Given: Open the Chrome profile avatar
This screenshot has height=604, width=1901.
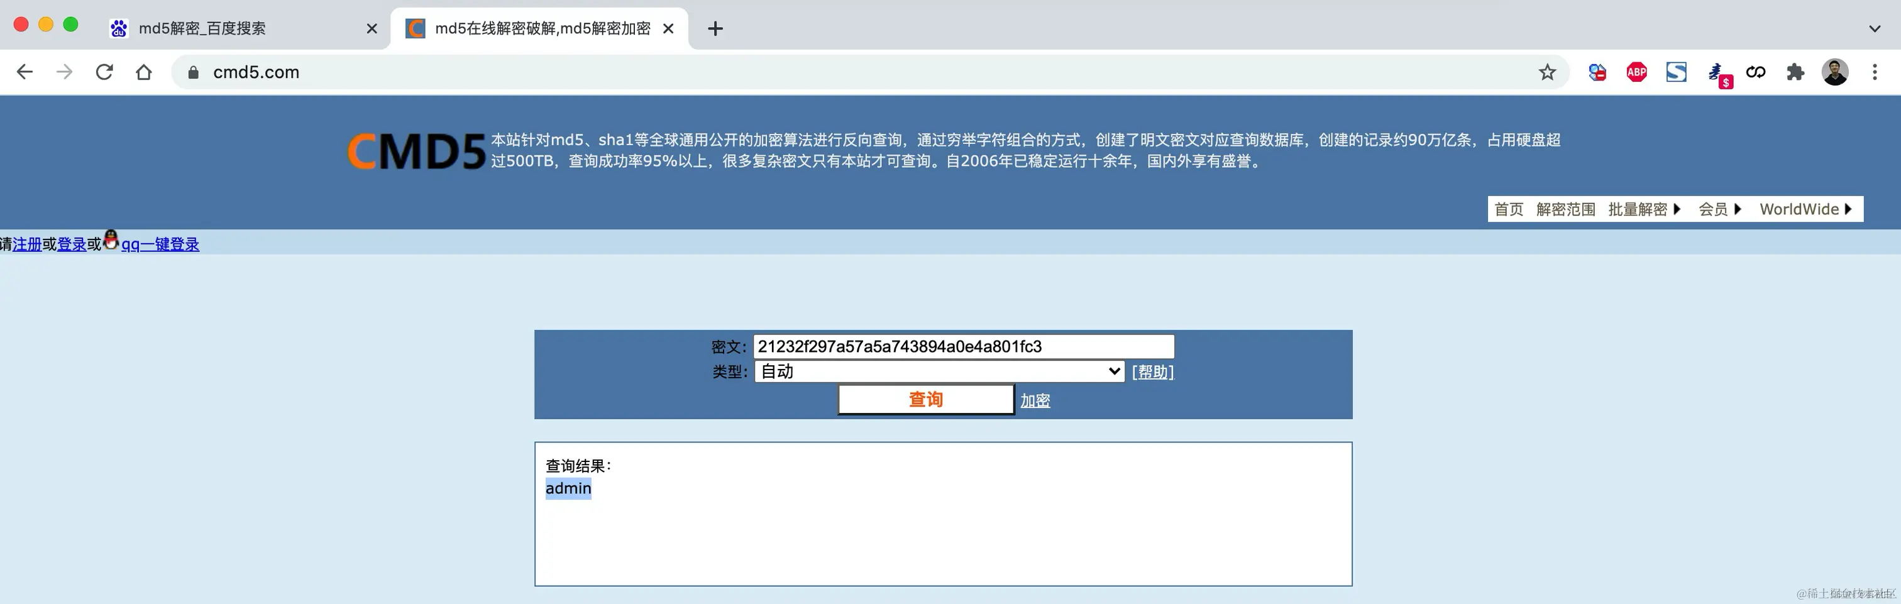Looking at the screenshot, I should click(1837, 72).
